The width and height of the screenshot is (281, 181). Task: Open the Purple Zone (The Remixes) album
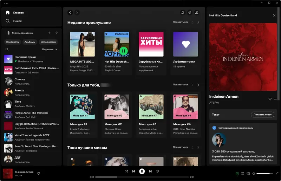coord(32,115)
